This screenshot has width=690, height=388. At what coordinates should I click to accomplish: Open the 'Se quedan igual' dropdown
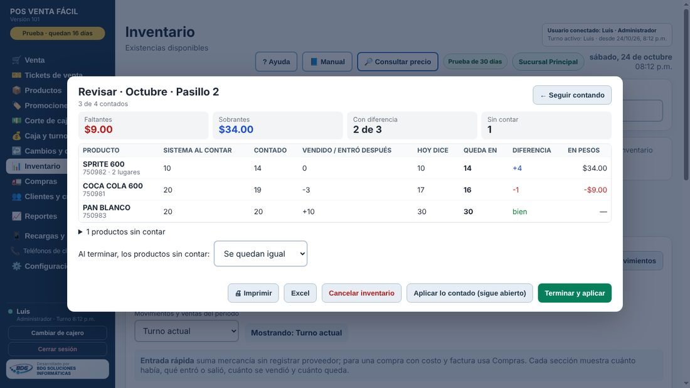pyautogui.click(x=260, y=254)
